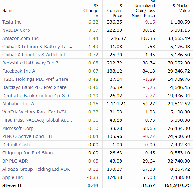Select NVIDIA's 222.03 current price
This screenshot has width=193, height=188.
point(115,30)
